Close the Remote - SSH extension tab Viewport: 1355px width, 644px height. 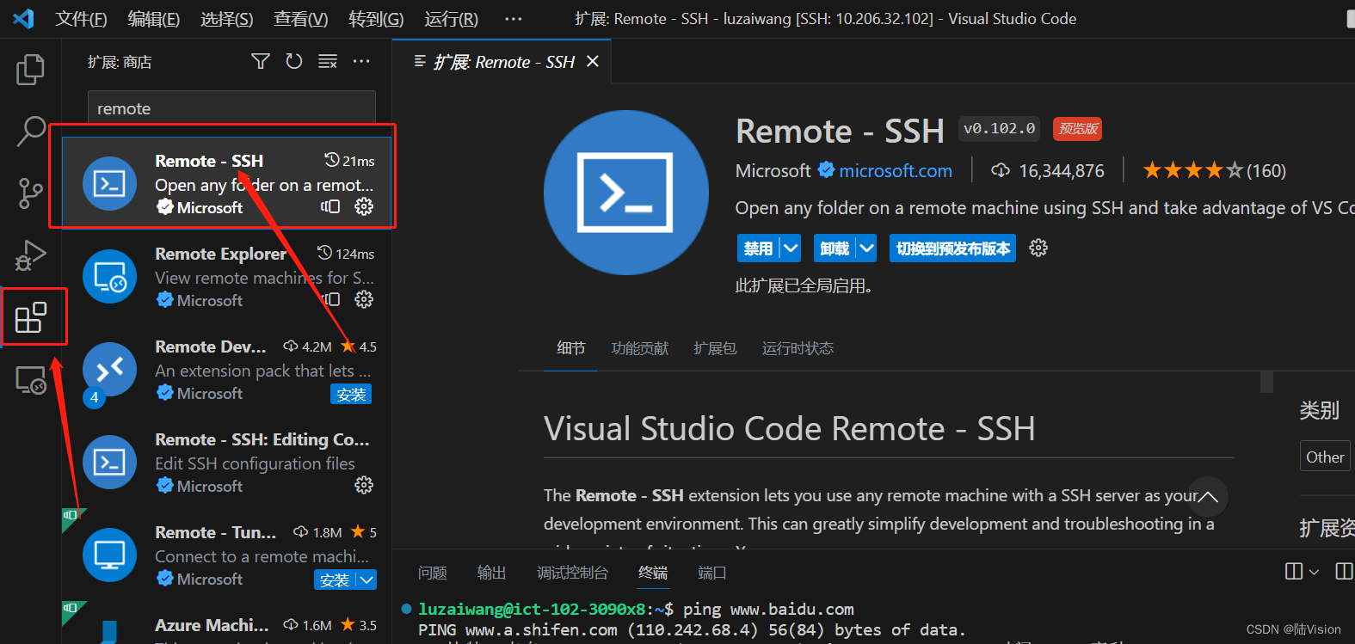click(x=593, y=62)
